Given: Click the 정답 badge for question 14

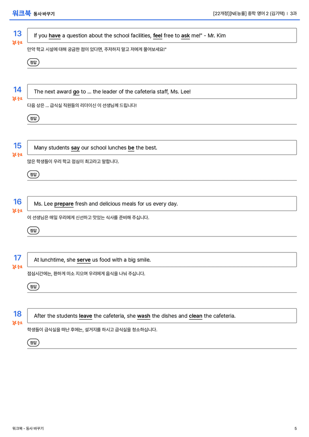Looking at the screenshot, I should (x=33, y=119).
